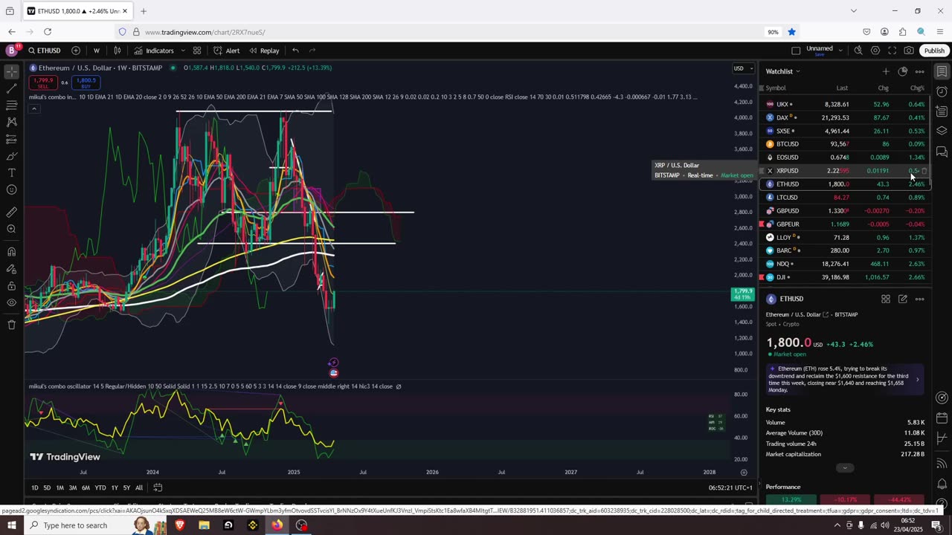Image resolution: width=952 pixels, height=535 pixels.
Task: Click the blue BUY price button
Action: (85, 82)
